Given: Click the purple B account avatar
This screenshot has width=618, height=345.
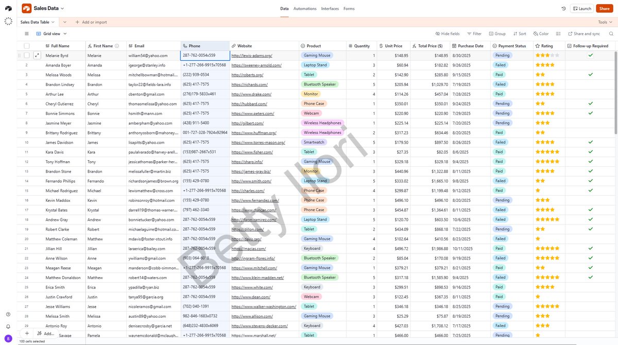Looking at the screenshot, I should [x=8, y=338].
